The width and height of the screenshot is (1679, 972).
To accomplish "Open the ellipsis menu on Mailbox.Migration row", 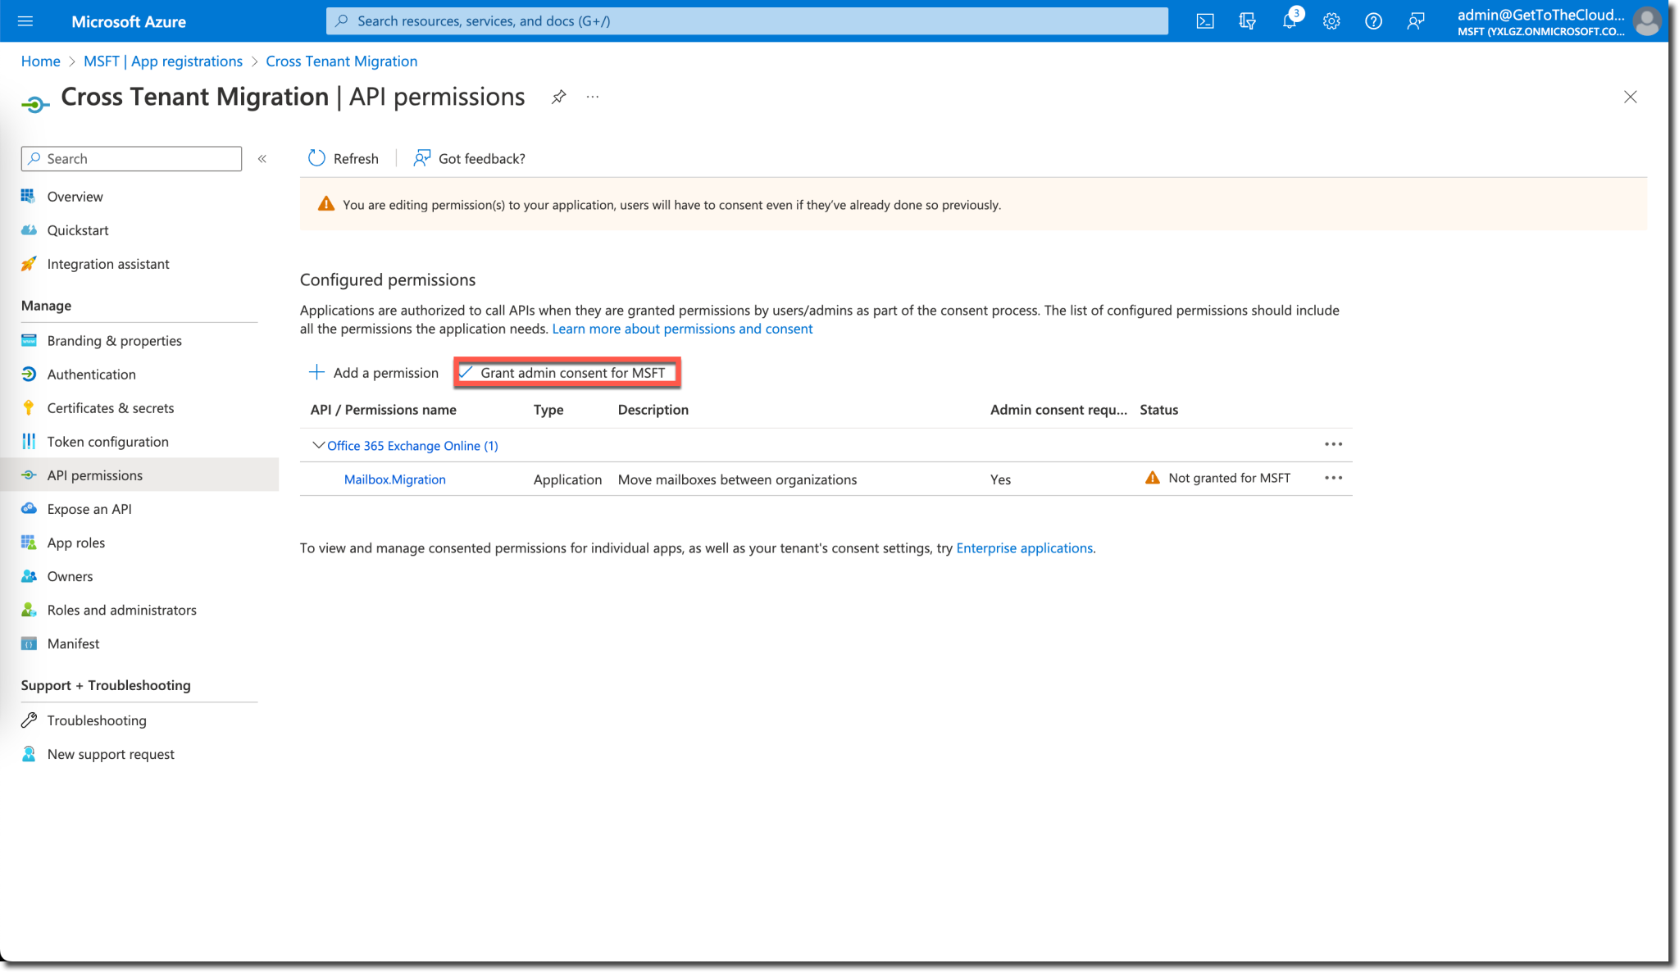I will coord(1333,478).
